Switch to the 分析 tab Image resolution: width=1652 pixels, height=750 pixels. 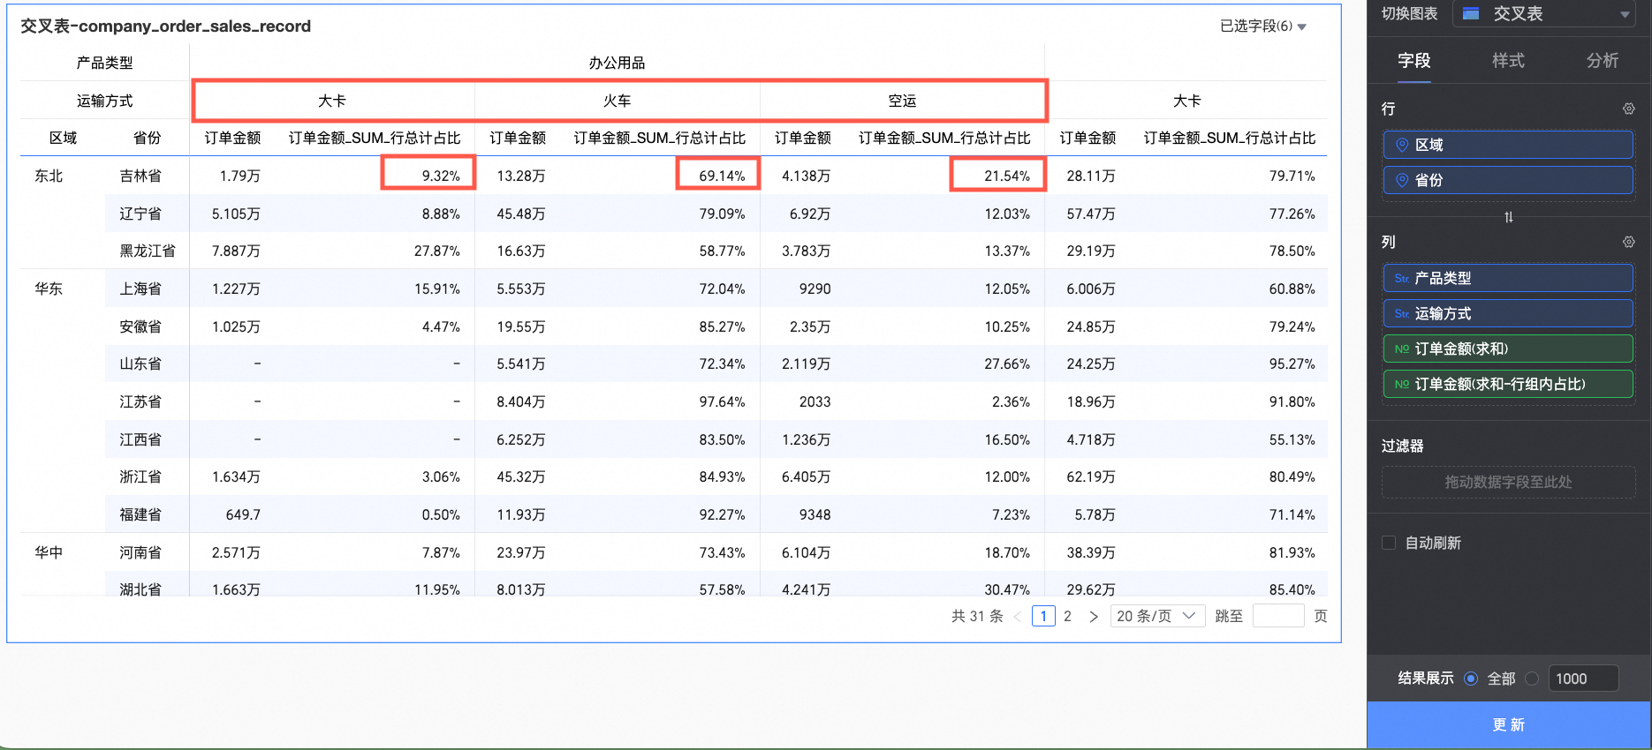pos(1602,60)
